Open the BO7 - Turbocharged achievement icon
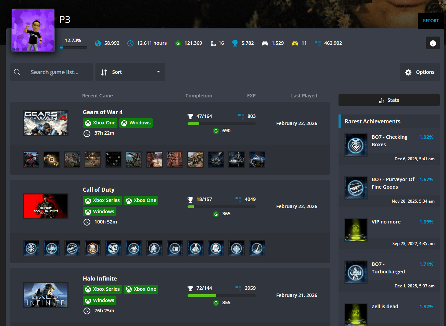 coord(355,272)
